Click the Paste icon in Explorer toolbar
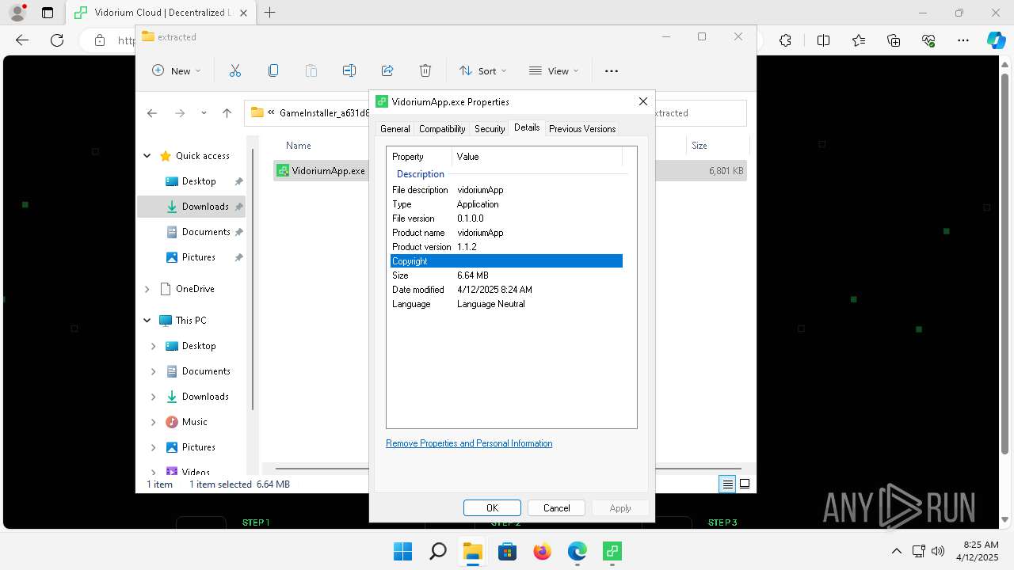Viewport: 1014px width, 570px height. [x=311, y=70]
